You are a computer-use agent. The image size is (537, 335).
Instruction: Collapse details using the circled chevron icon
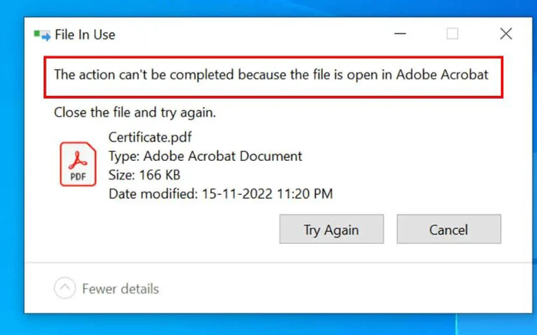coord(64,289)
